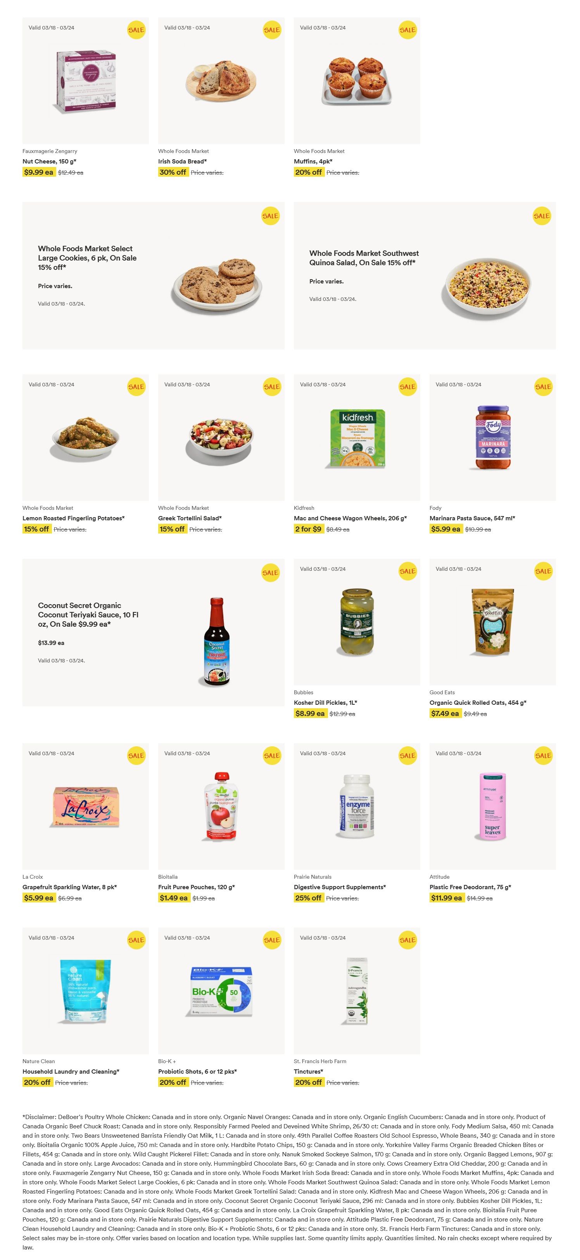Click the SALE badge on the Nut Cheese tile
580x1260 pixels.
point(136,30)
